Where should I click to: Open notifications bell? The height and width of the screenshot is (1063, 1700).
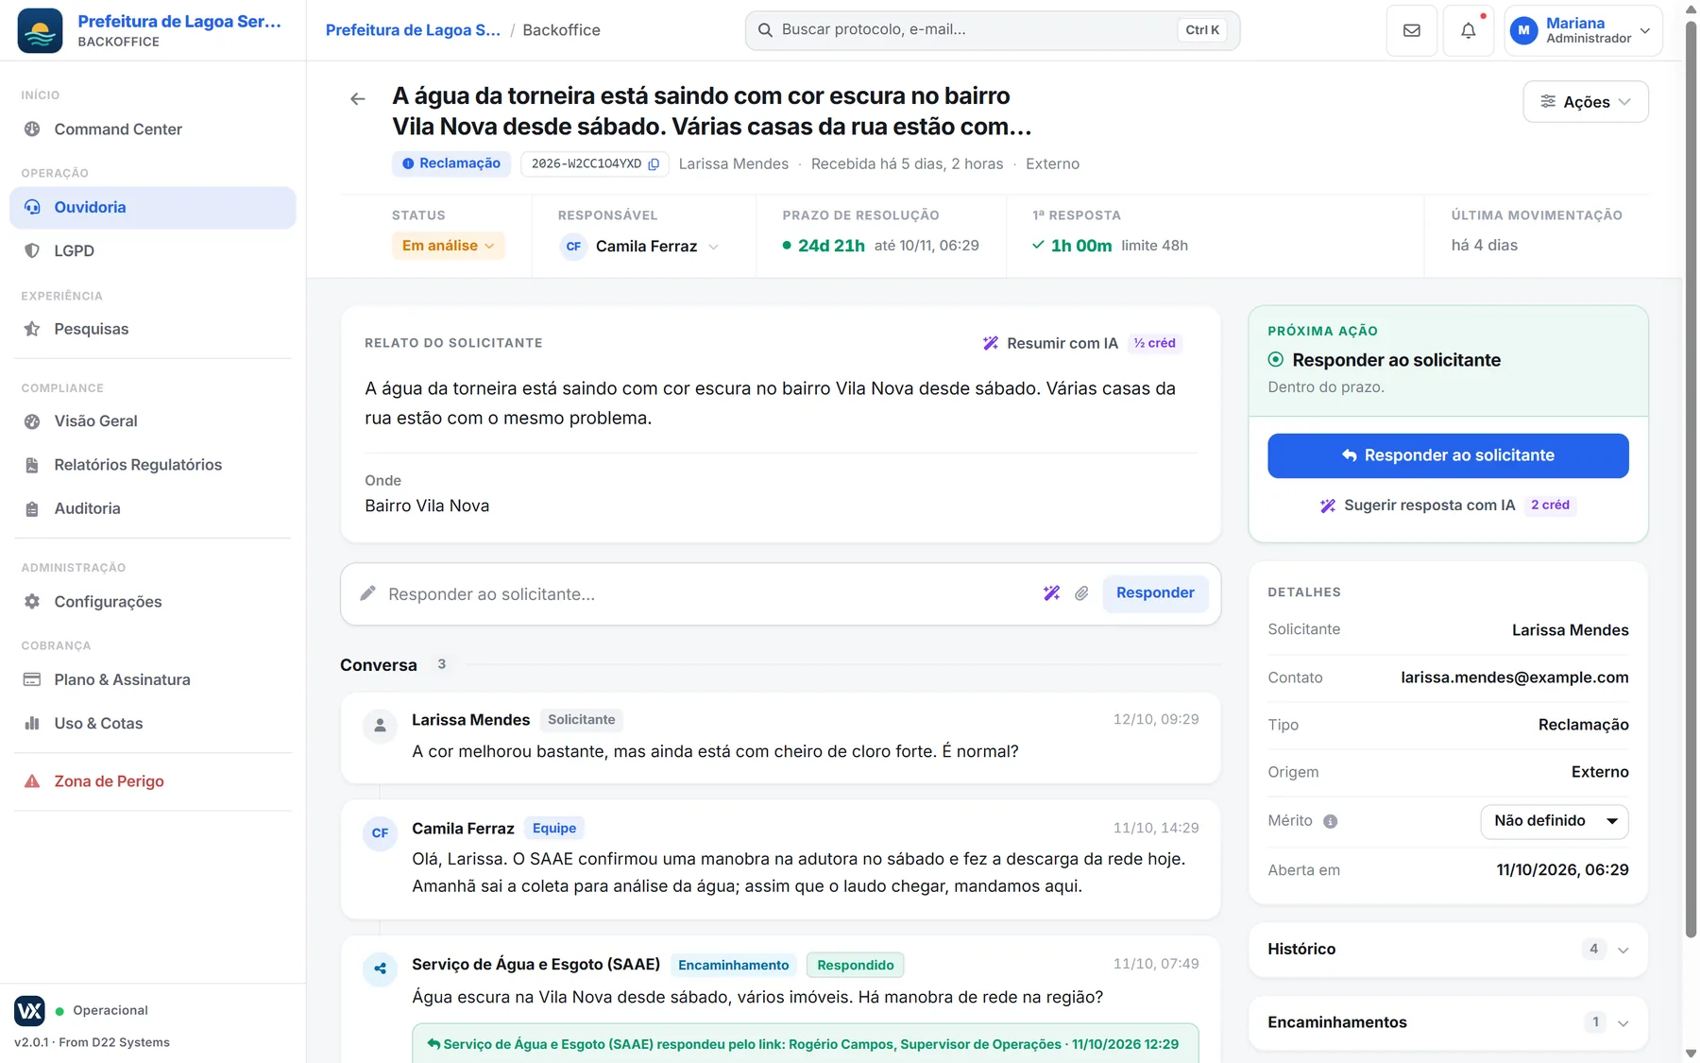click(x=1469, y=30)
